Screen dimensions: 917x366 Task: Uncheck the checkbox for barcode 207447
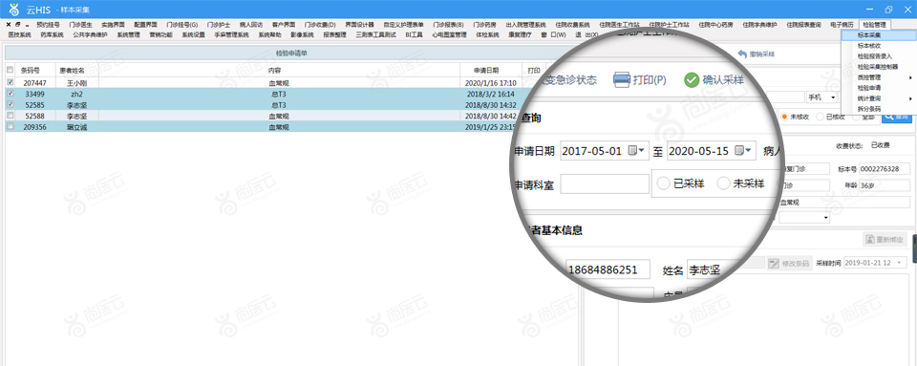pos(10,82)
